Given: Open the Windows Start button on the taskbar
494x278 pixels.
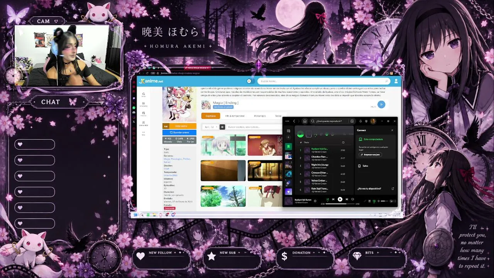Looking at the screenshot, I should (x=135, y=215).
